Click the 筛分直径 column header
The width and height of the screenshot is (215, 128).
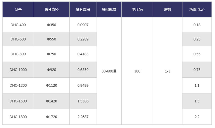point(52,9)
